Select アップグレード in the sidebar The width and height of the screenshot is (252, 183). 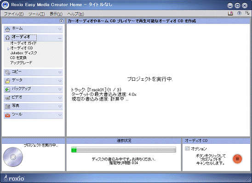(21, 63)
